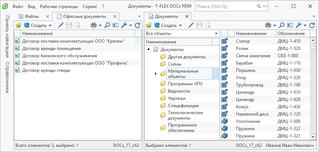
Task: Click the ellipsis options in search field
Action: [265, 7]
